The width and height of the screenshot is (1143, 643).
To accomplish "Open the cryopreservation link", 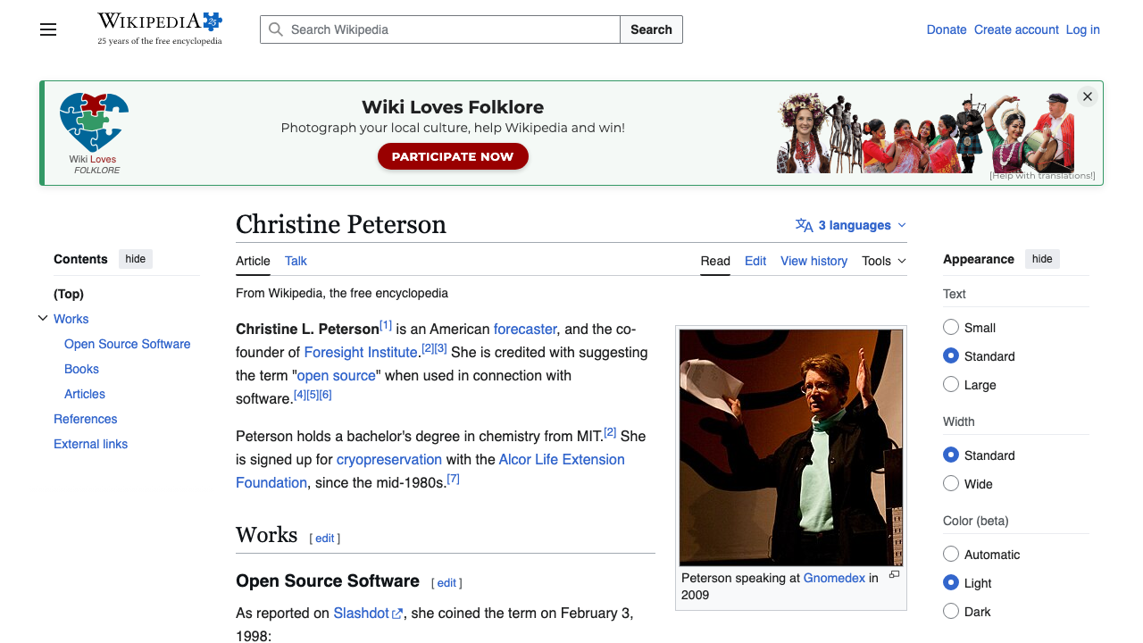I will pos(389,459).
